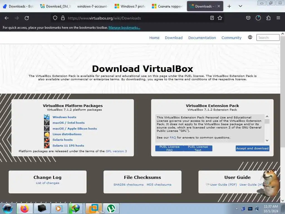Click the Linux distributions penguin icon
This screenshot has height=214, width=285.
(47, 134)
